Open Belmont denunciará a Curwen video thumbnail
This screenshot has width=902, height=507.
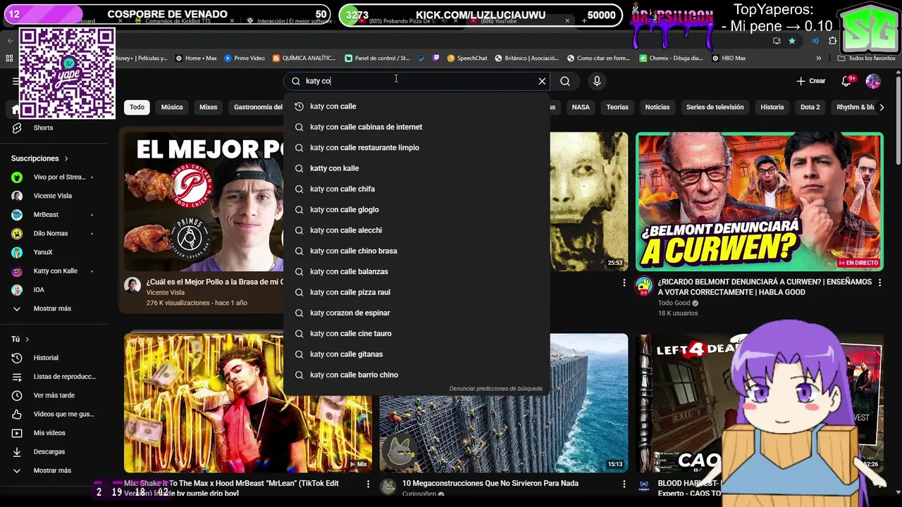pyautogui.click(x=759, y=201)
